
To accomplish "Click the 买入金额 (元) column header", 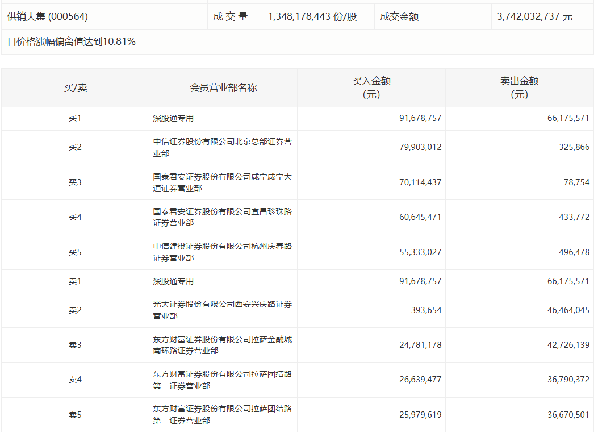I will 371,88.
